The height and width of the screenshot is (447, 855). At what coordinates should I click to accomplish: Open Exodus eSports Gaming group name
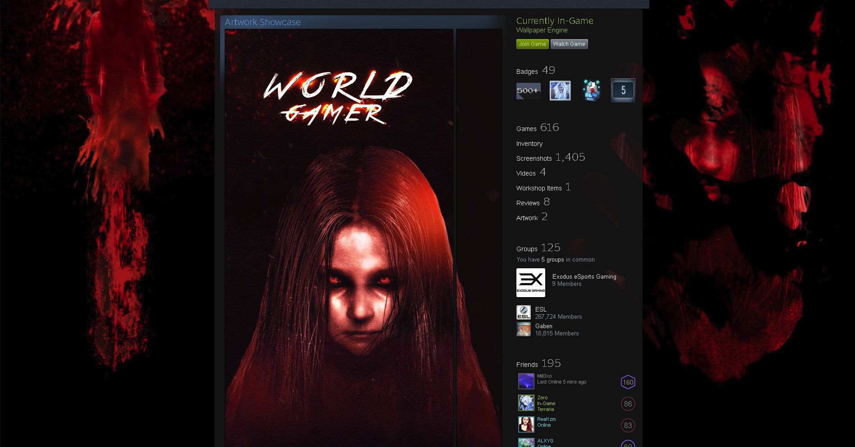coord(584,277)
